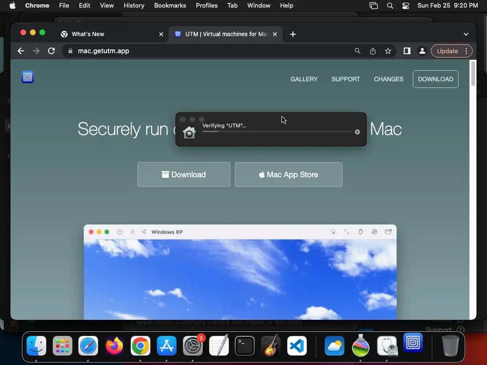Open the weather cloud app in Dock
Image resolution: width=487 pixels, height=365 pixels.
(x=334, y=346)
